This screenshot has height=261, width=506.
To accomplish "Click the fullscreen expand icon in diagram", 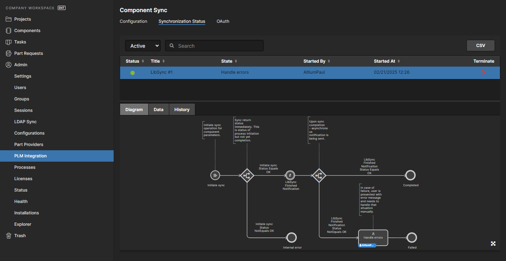I will [x=493, y=244].
